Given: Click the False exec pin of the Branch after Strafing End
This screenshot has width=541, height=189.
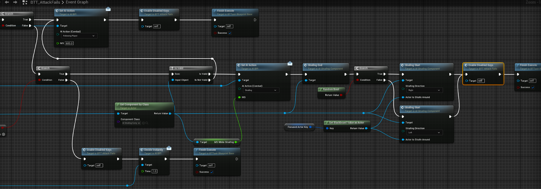Looking at the screenshot, I should pyautogui.click(x=384, y=80).
